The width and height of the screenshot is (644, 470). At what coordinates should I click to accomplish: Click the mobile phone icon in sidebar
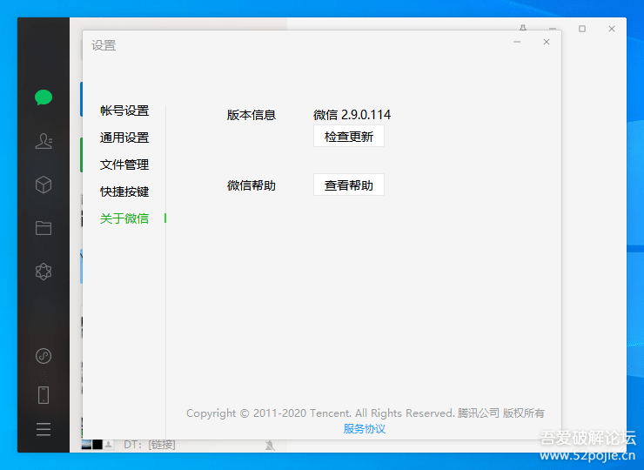click(x=44, y=394)
